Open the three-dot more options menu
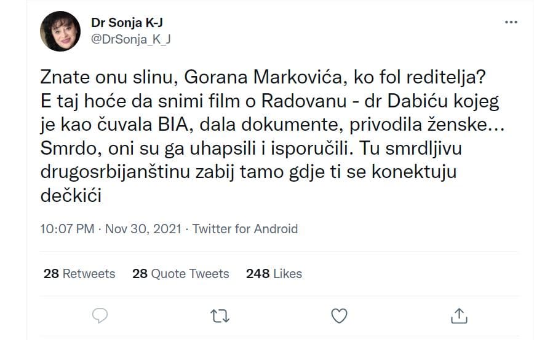The width and height of the screenshot is (534, 340). (511, 22)
